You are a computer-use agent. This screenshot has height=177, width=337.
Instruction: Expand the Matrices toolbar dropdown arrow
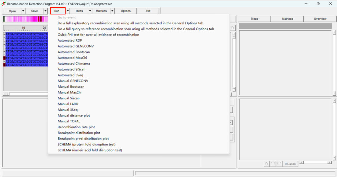112,11
